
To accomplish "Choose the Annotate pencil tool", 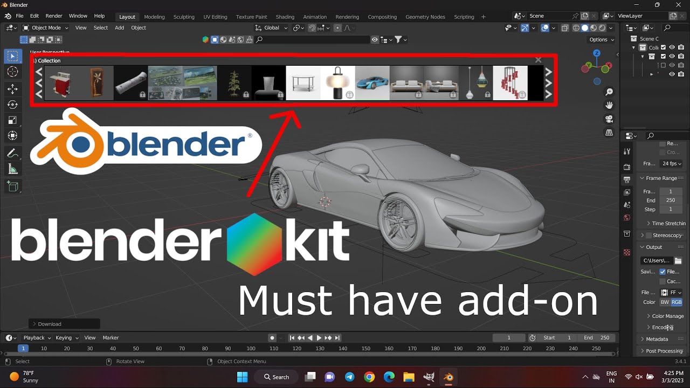I will click(12, 154).
